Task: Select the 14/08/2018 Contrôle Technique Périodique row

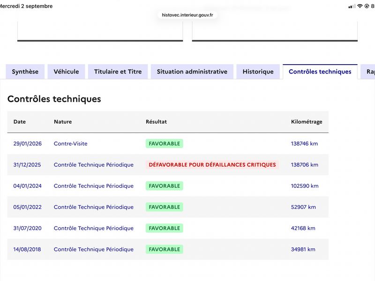Action: click(x=168, y=249)
